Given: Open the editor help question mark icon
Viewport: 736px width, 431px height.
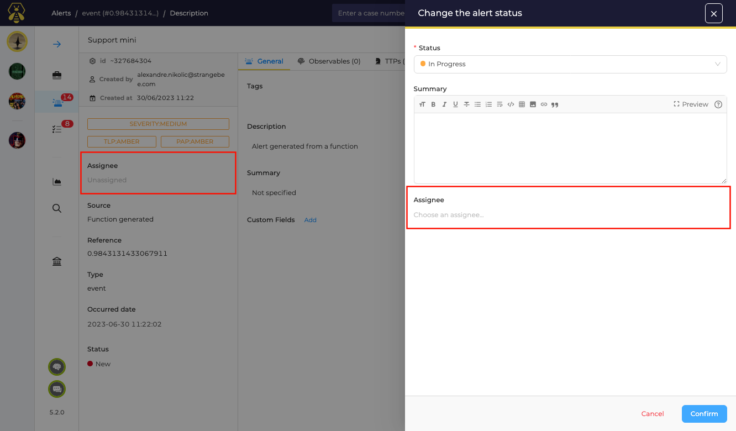Looking at the screenshot, I should pos(718,104).
